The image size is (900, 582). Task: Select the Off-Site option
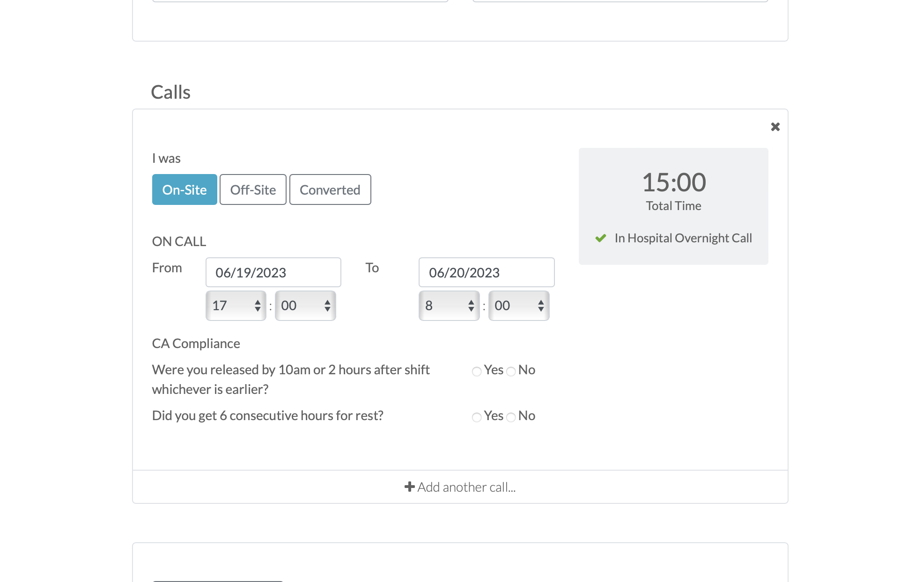[x=253, y=189]
